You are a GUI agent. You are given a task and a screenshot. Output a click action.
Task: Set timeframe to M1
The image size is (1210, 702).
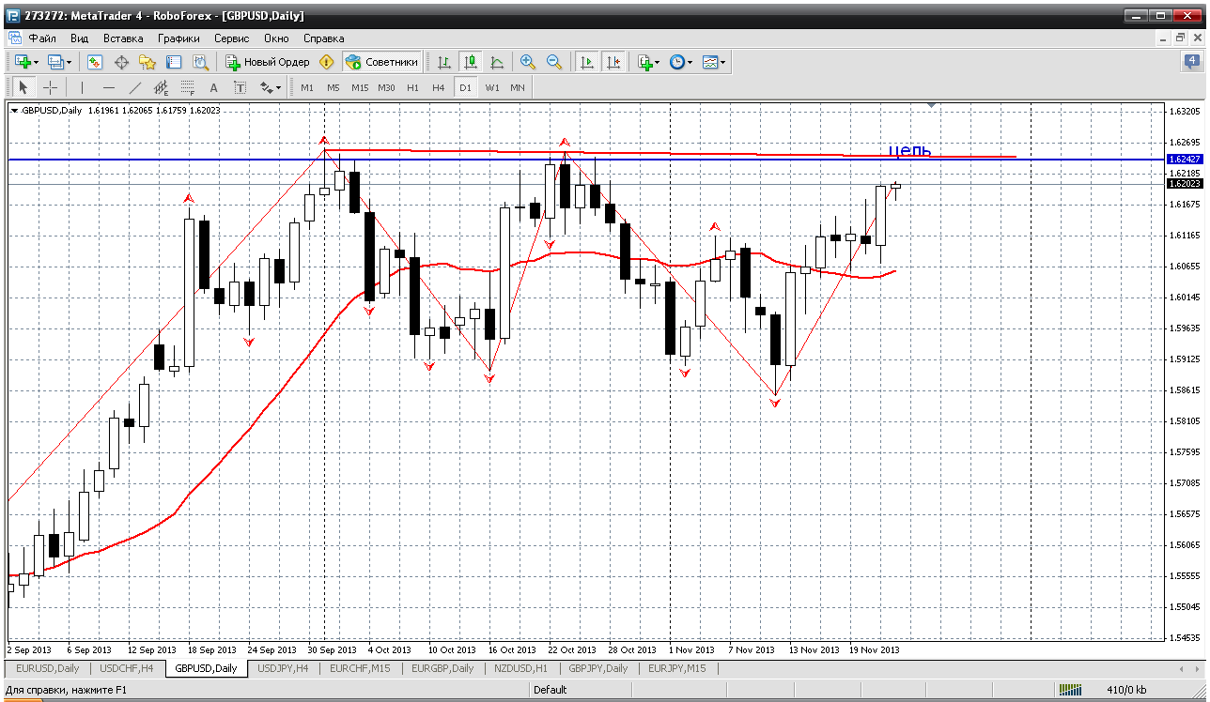(x=307, y=87)
